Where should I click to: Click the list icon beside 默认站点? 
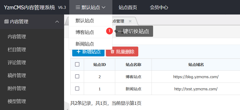[78, 8]
